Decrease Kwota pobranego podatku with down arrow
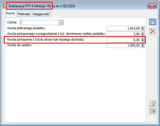The width and height of the screenshot is (160, 126). coord(143,30)
